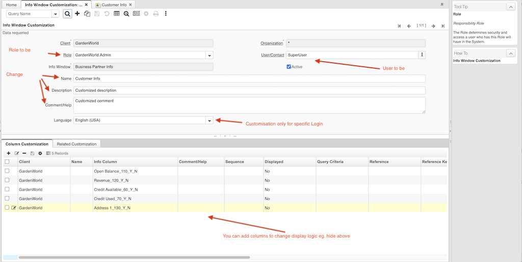
Task: Add new row in Column Customization
Action: [9, 153]
